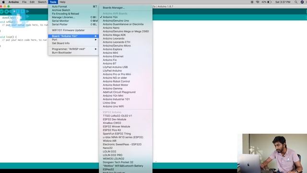Choose ESP32 Wrover Module board
This screenshot has height=173, width=307.
pyautogui.click(x=126, y=126)
